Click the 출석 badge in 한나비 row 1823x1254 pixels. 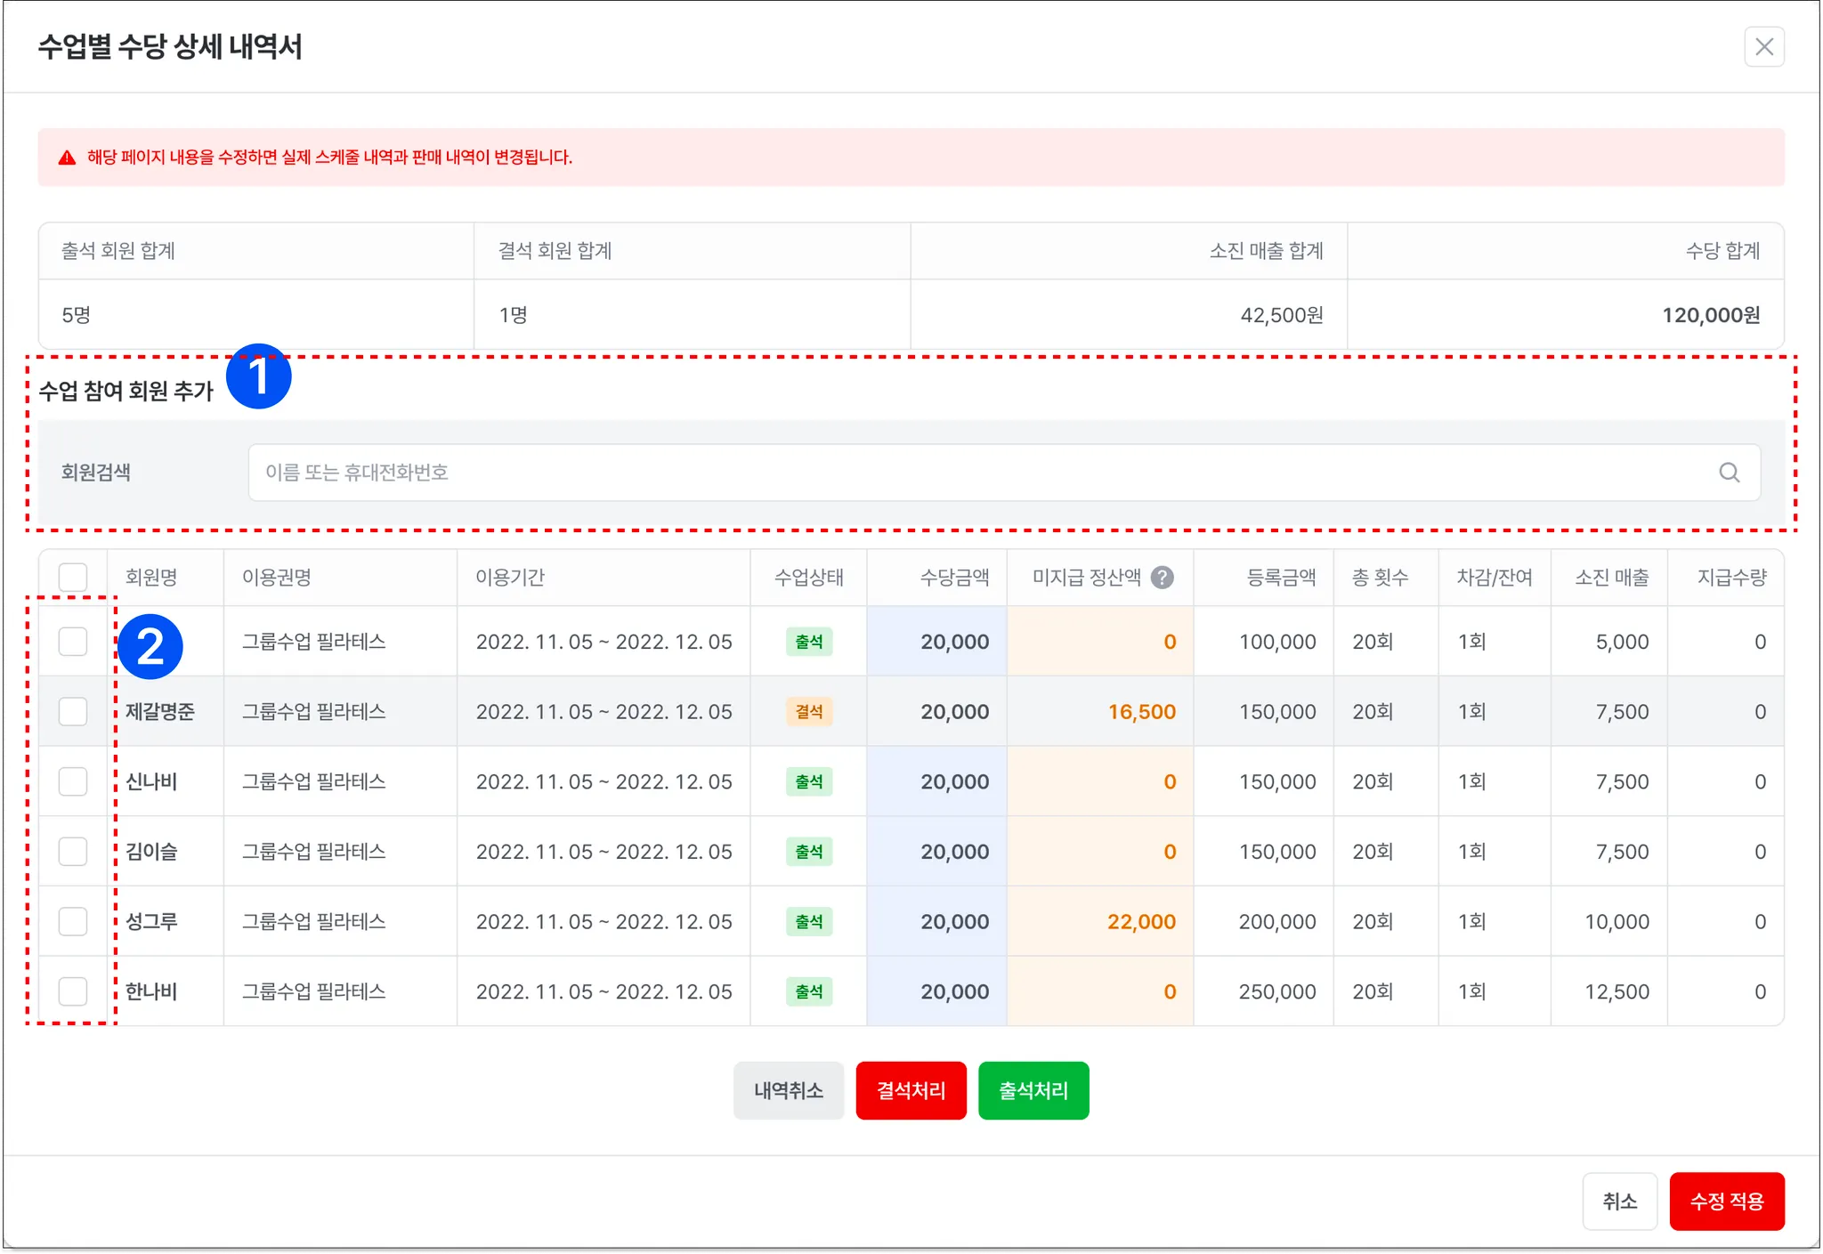[808, 991]
